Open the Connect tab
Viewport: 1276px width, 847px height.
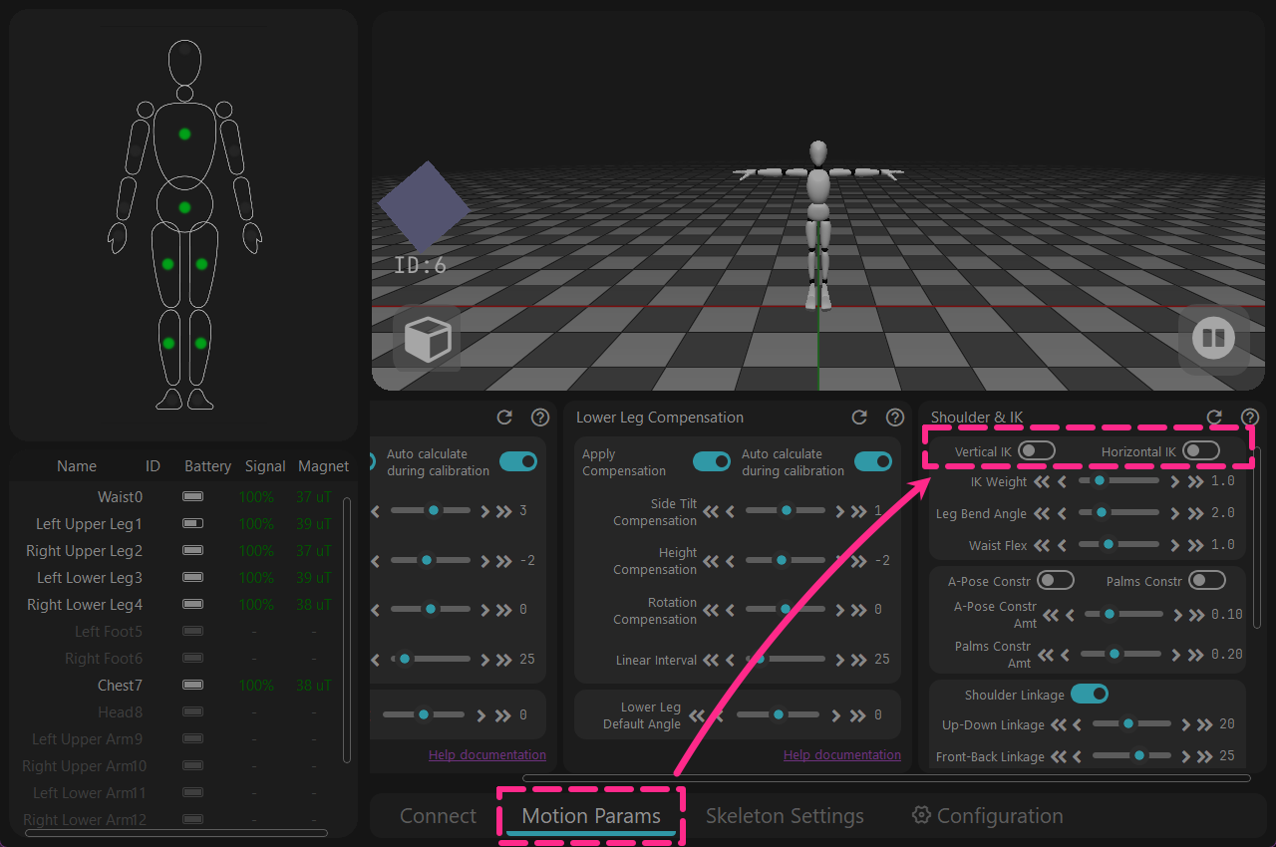tap(438, 816)
